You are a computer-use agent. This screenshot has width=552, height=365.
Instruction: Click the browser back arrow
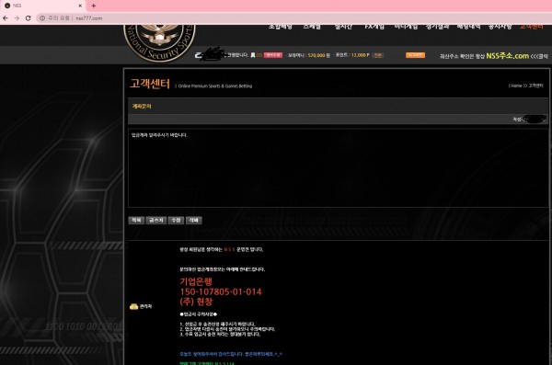(x=6, y=18)
